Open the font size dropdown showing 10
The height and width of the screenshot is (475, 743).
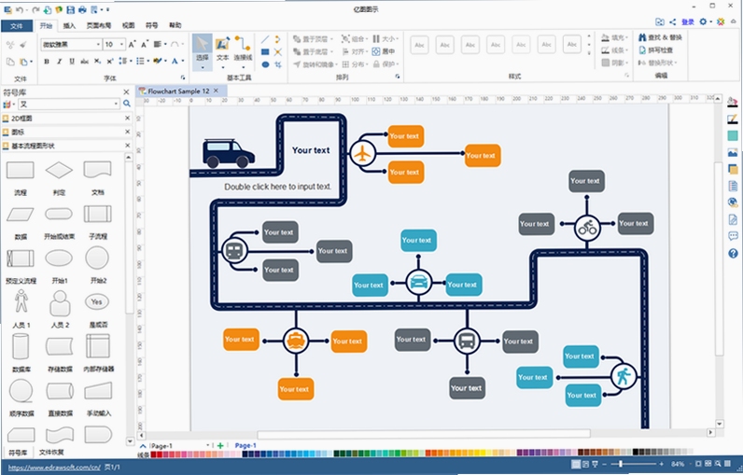pyautogui.click(x=121, y=45)
